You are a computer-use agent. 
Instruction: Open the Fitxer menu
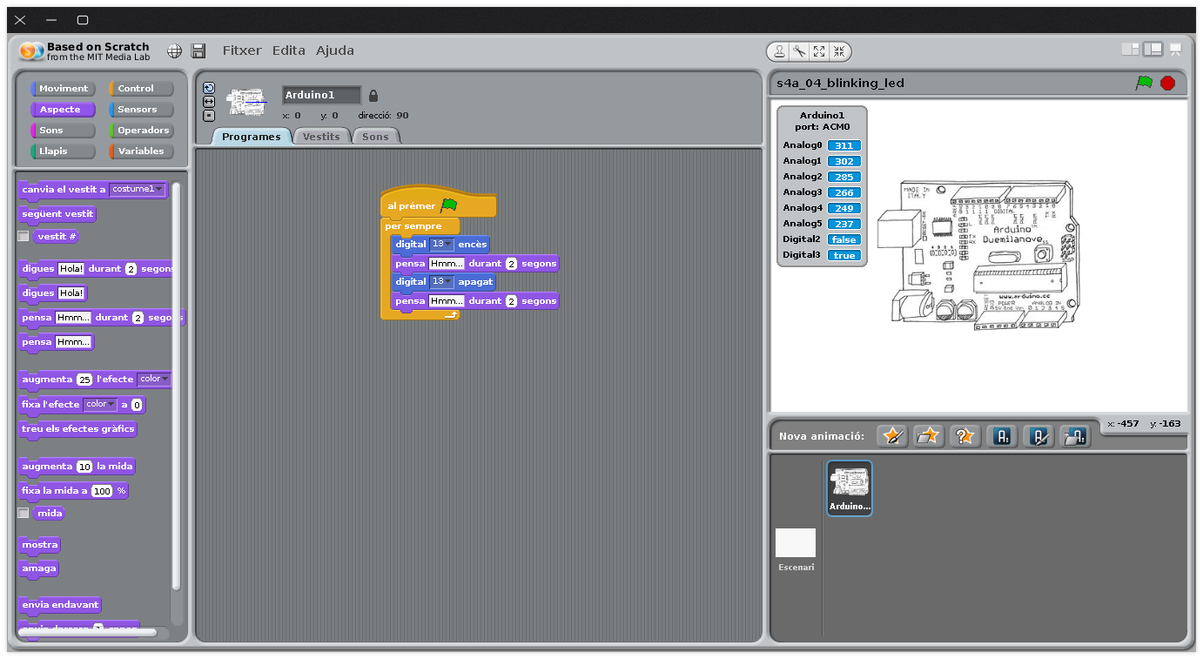(242, 50)
